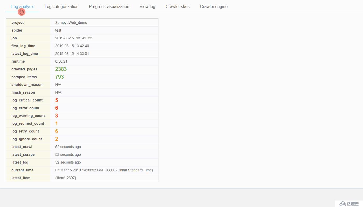Image resolution: width=363 pixels, height=207 pixels.
Task: Click crawled_pages count 2383
Action: click(61, 69)
